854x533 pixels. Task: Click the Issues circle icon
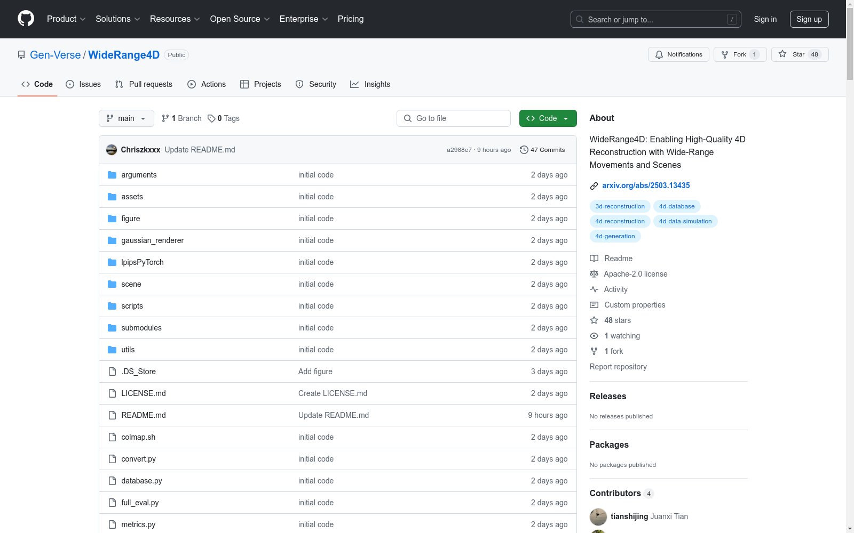point(70,84)
